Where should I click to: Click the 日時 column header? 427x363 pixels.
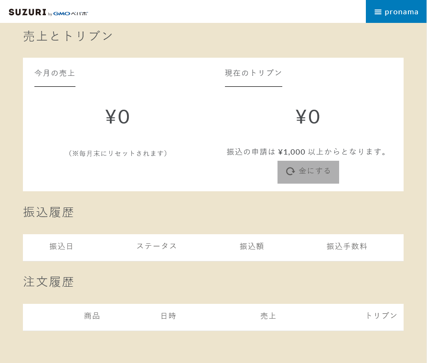click(x=168, y=316)
